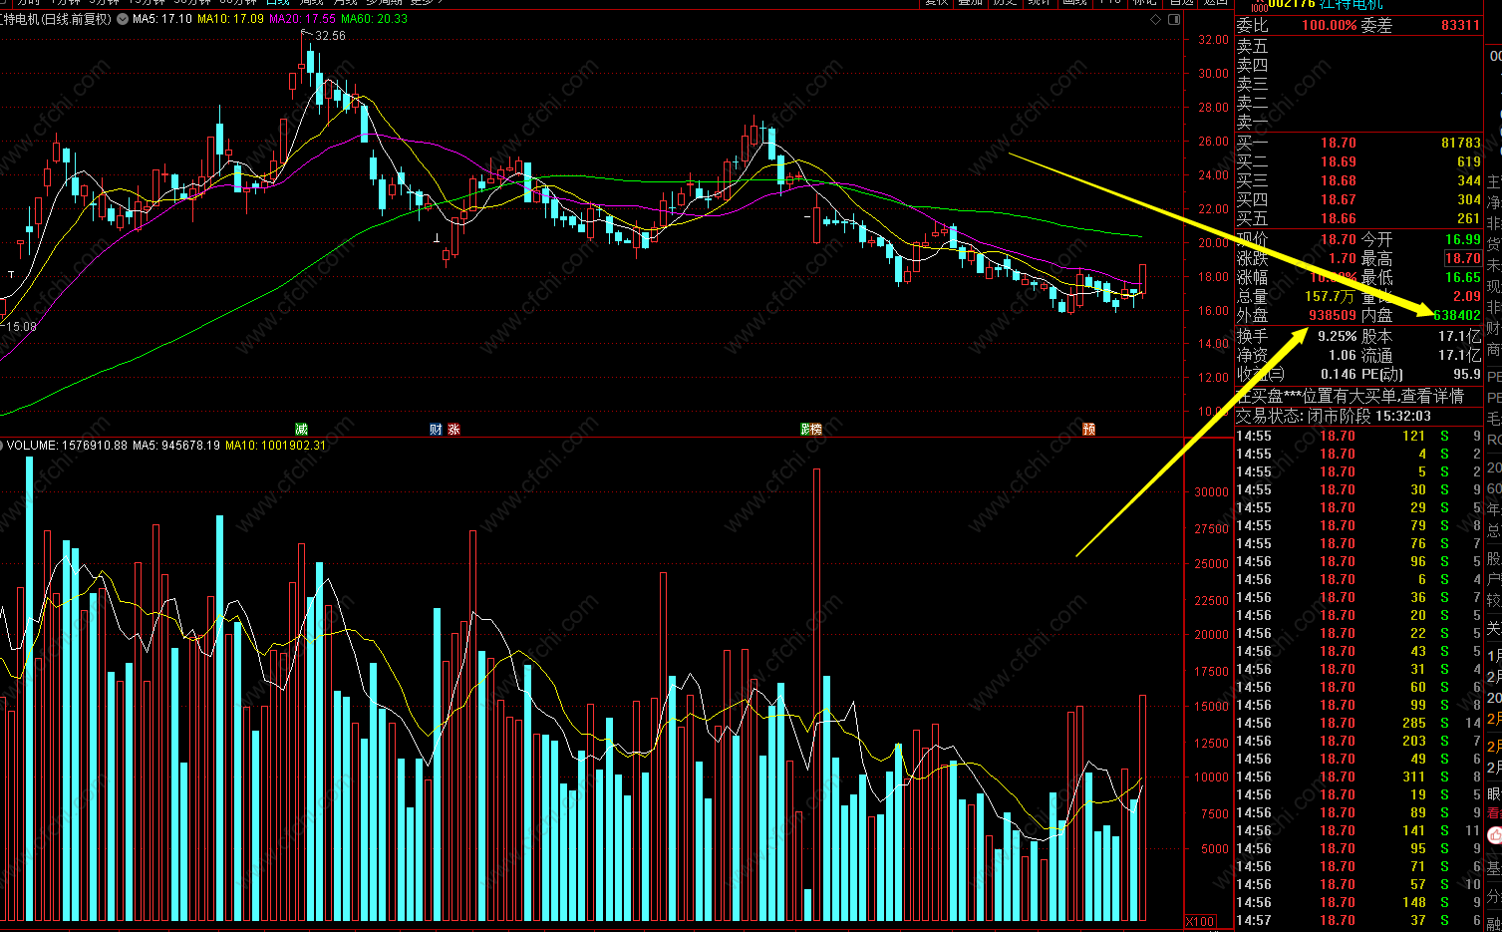Click the tallest red volume bar
The height and width of the screenshot is (932, 1502).
[817, 695]
